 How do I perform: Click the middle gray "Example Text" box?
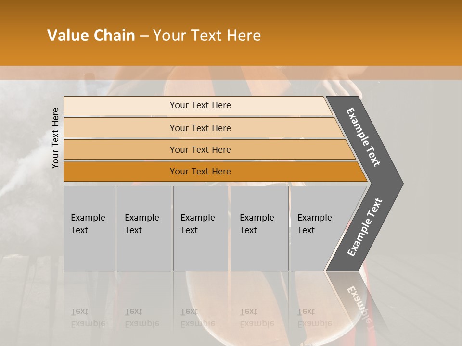pos(200,228)
